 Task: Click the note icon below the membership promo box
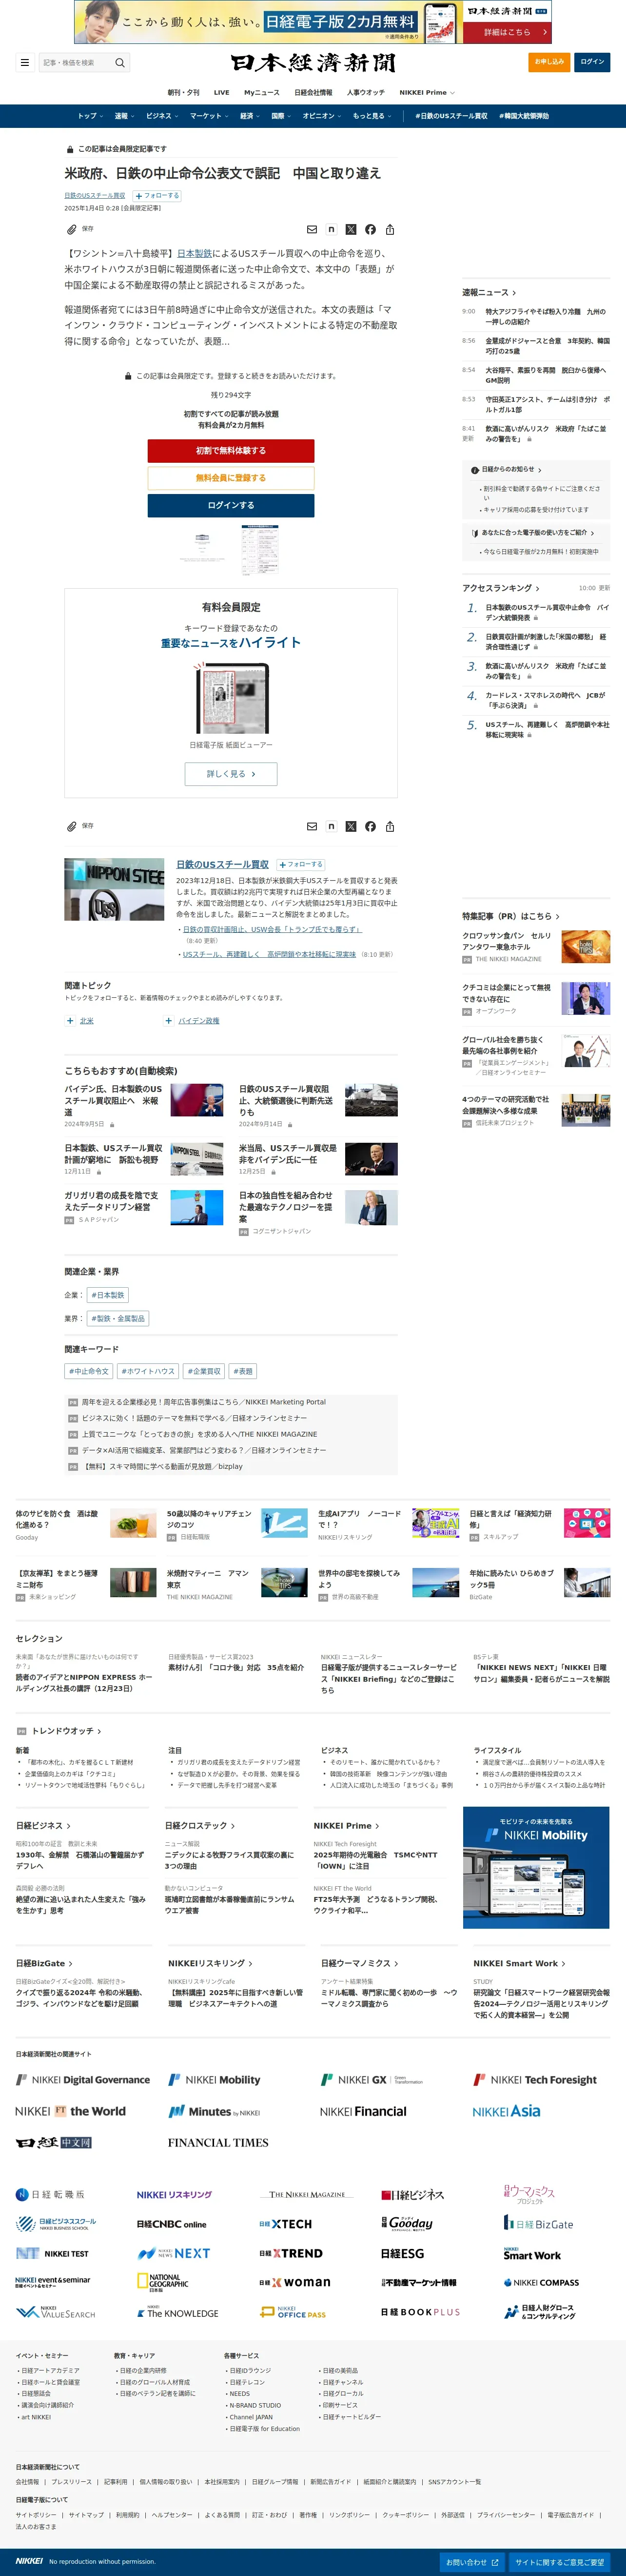click(332, 826)
